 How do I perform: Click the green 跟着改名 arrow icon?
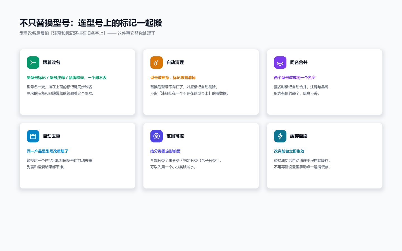coord(33,62)
